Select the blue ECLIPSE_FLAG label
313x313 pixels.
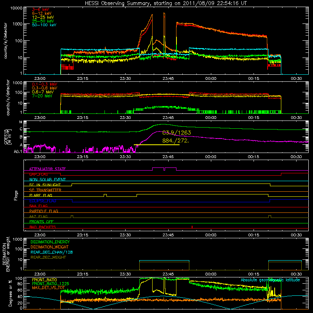tap(43, 201)
